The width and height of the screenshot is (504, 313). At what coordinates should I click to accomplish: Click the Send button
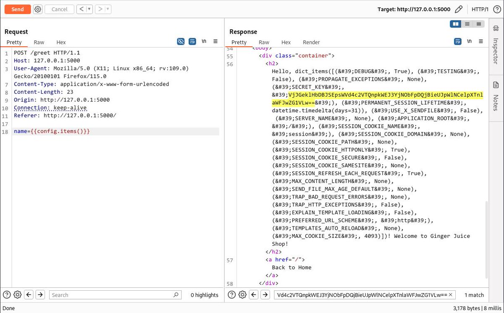pos(17,9)
